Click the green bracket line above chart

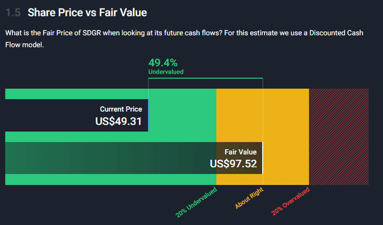coord(205,78)
